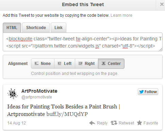
Task: Click the text area resize handle
Action: coord(161,49)
